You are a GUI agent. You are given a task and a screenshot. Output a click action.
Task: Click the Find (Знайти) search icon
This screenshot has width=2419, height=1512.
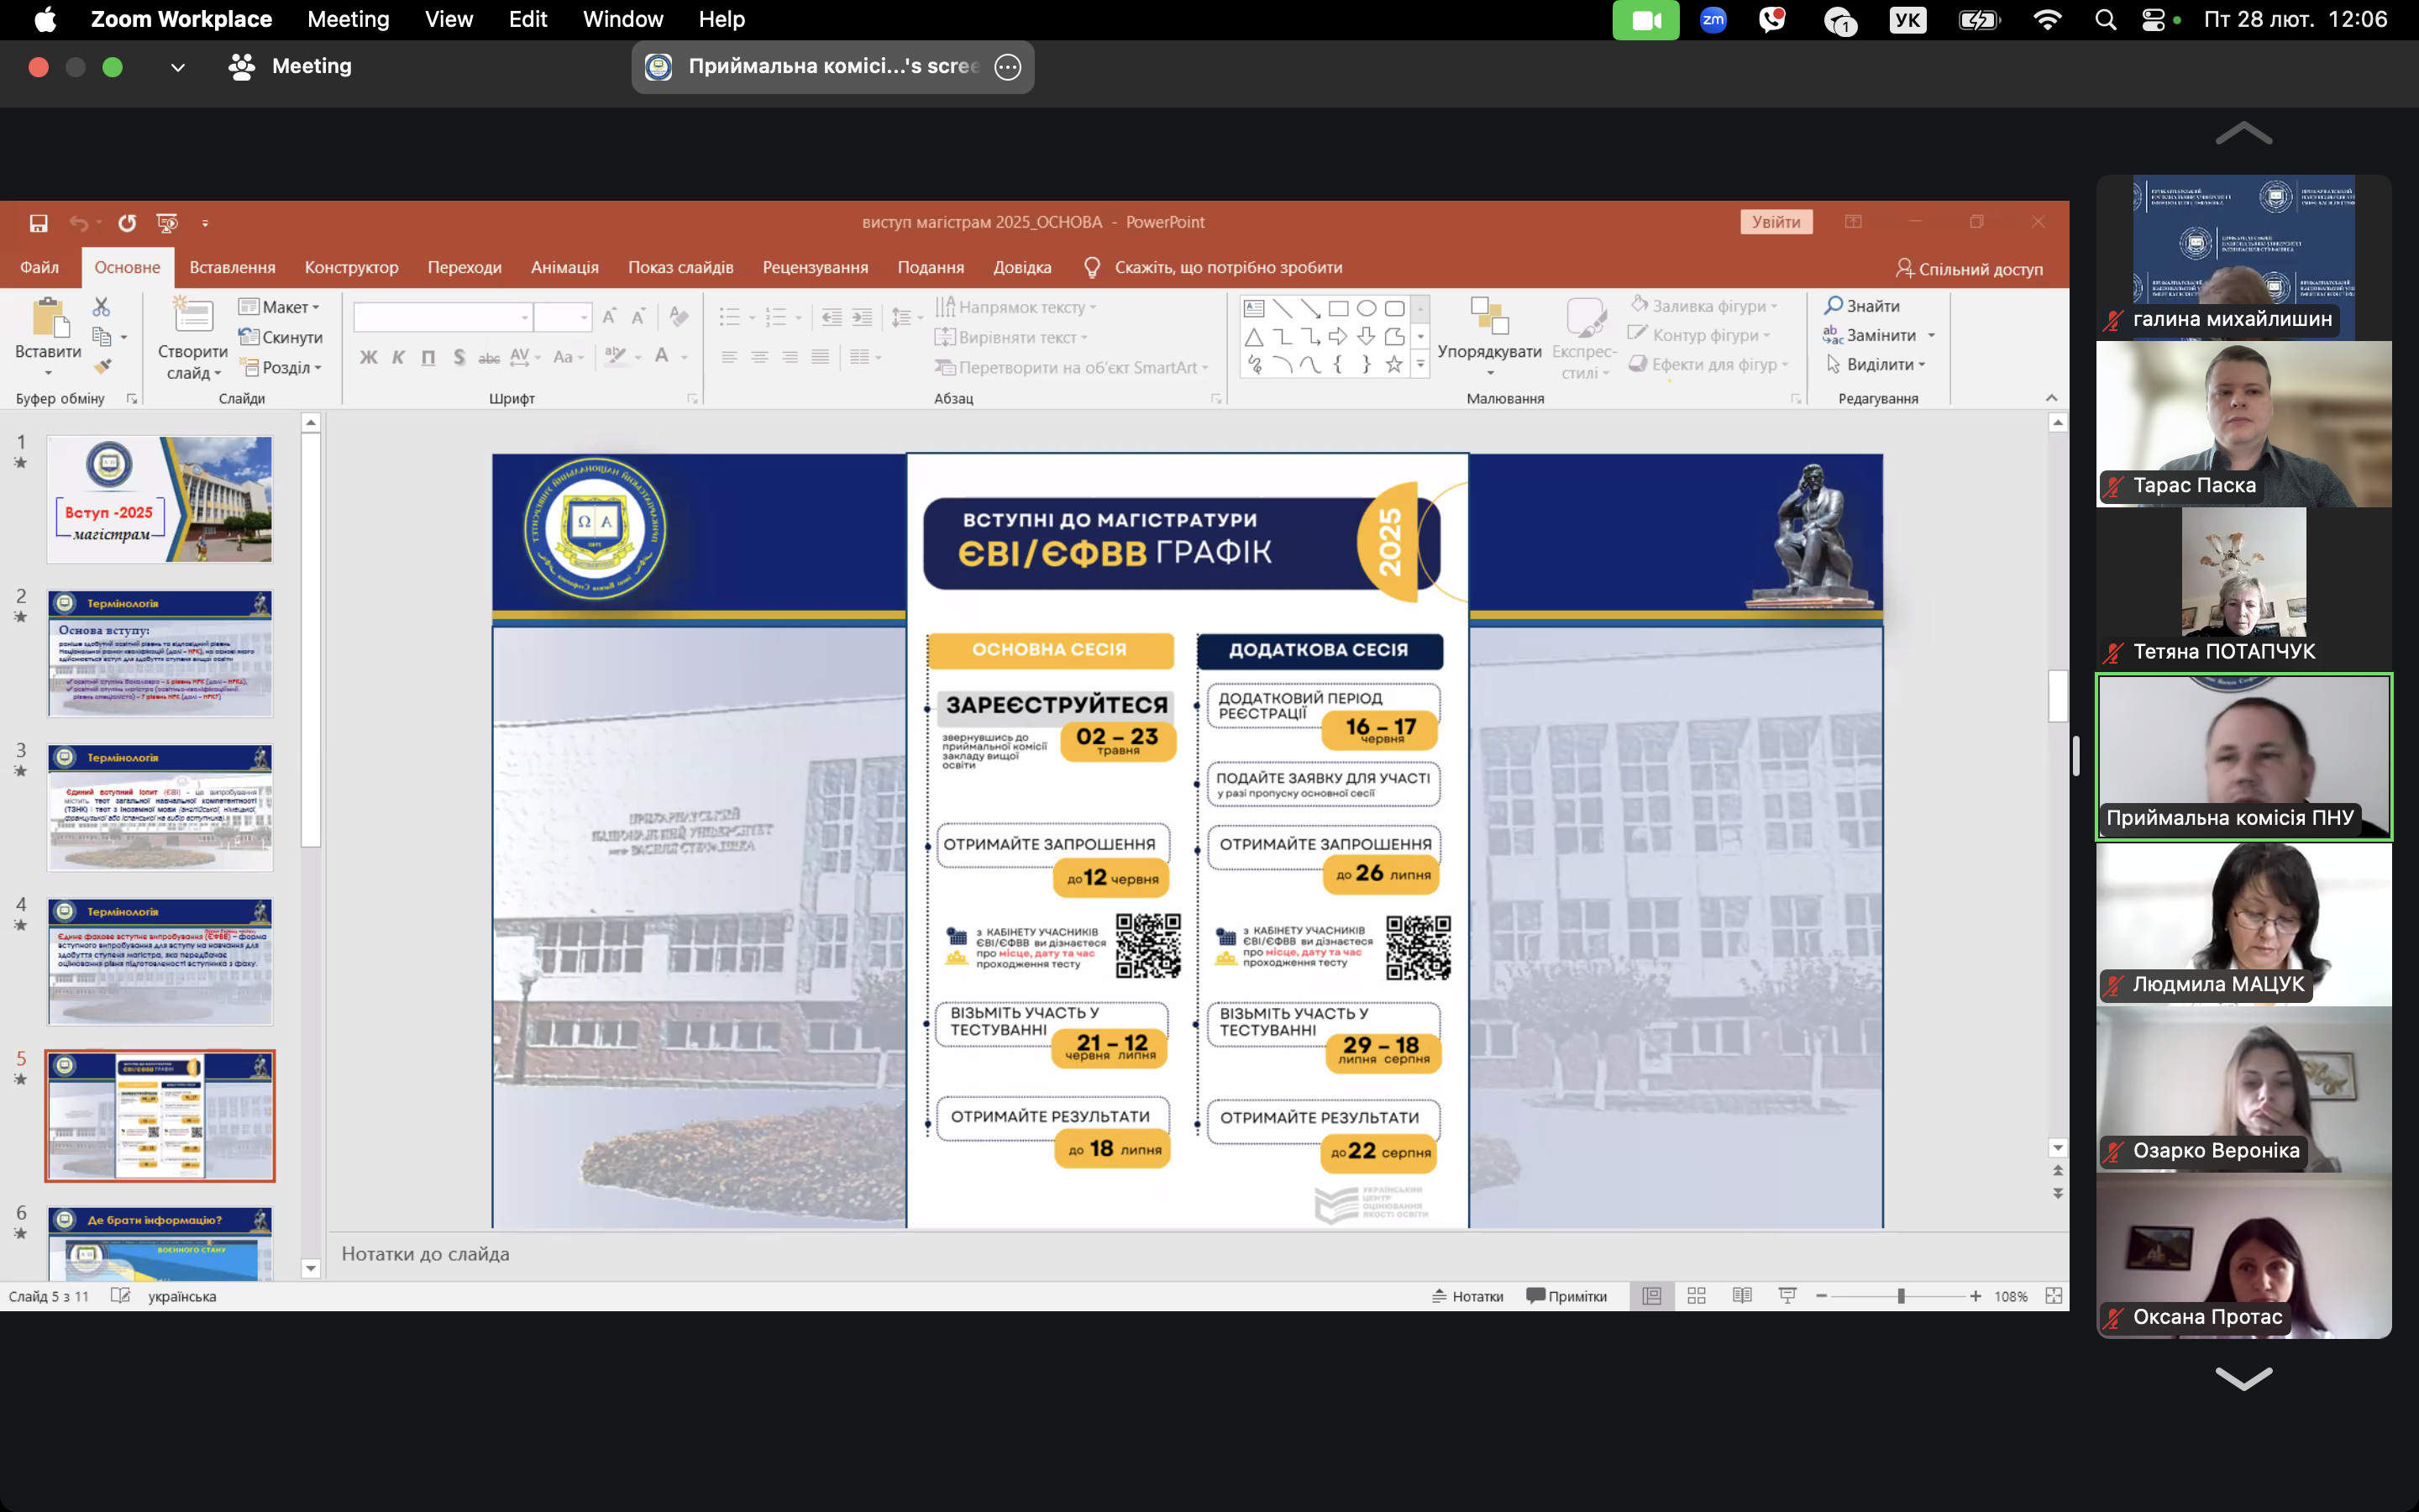[1834, 306]
